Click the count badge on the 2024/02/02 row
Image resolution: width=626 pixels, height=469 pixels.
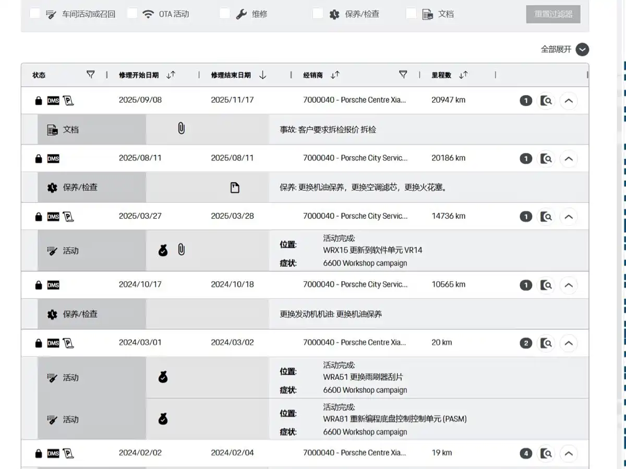click(x=526, y=453)
